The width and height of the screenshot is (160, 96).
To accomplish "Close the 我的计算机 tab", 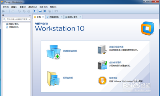I will pos(80,17).
